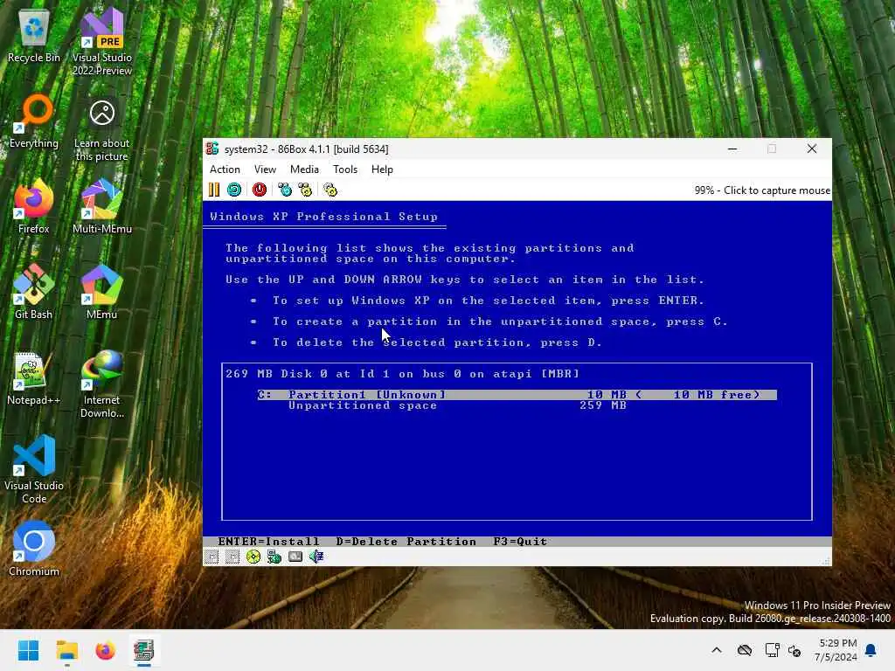Click the blue Ctrl+Alt+Del toolbar icon
This screenshot has height=671, width=895.
(x=284, y=190)
